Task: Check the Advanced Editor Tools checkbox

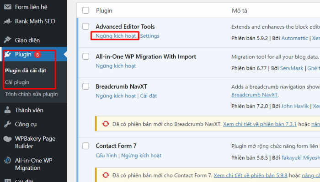Action: (85, 26)
